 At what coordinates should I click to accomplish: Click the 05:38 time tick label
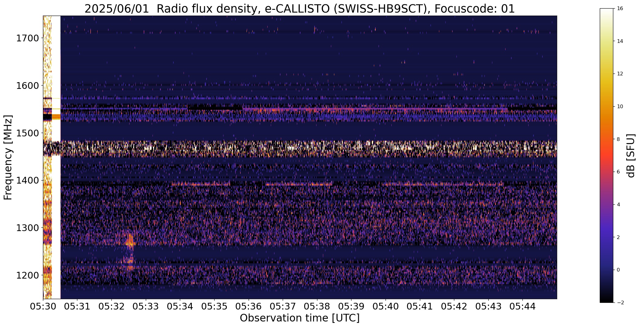(x=317, y=306)
